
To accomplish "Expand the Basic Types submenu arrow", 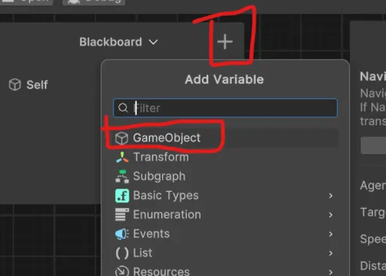I will [331, 196].
